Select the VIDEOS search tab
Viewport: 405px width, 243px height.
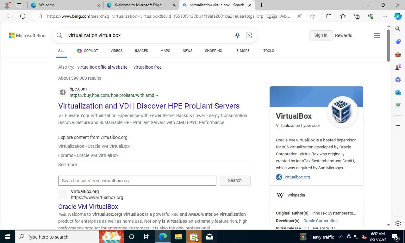point(116,51)
